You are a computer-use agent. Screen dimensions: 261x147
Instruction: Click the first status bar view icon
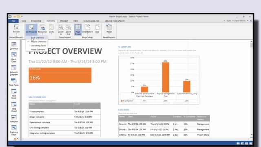238,143
